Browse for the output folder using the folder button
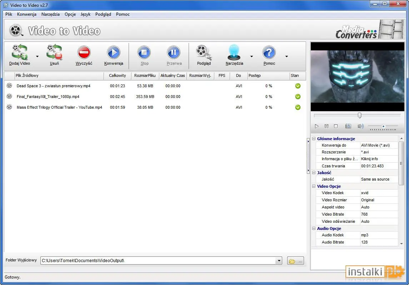 (295, 261)
